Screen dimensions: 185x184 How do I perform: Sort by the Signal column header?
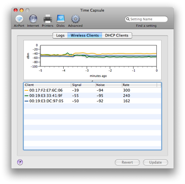click(83, 85)
